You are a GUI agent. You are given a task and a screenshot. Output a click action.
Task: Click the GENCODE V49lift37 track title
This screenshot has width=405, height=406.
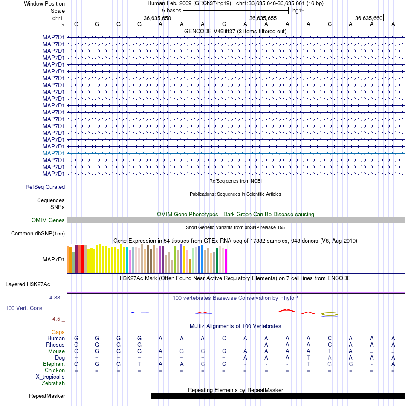pyautogui.click(x=235, y=31)
